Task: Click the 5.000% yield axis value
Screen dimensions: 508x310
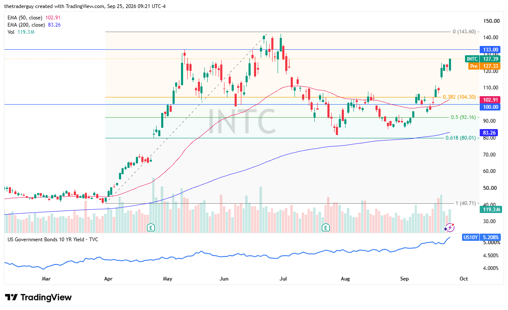Action: coord(492,243)
